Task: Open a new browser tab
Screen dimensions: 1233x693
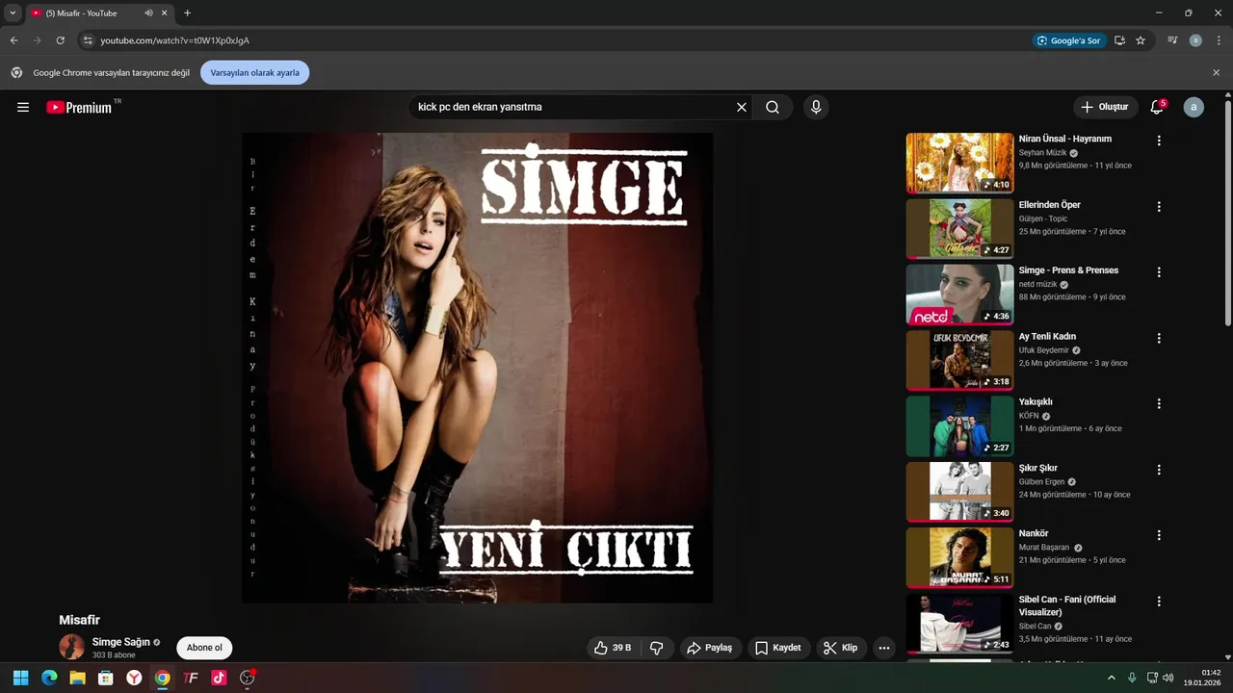Action: [187, 13]
